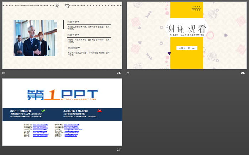This screenshot has height=155, width=249.
Task: Click the transition star icon under slide 25
Action: 4,73
